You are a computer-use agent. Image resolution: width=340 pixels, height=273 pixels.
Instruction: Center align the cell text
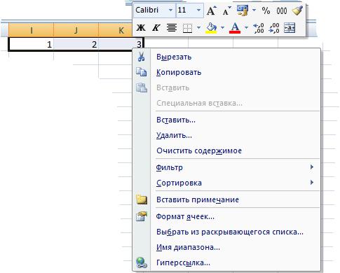pos(172,28)
